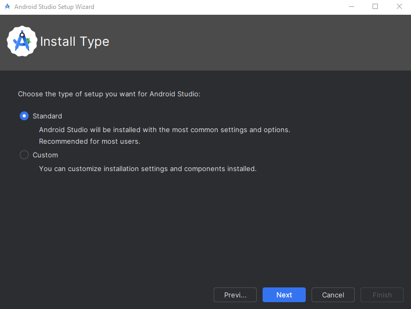The image size is (411, 309).
Task: Close the Android Studio Setup Wizard window
Action: pos(399,6)
